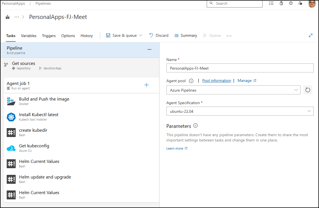Click the PersonalApps-FJ-Meet page title
The width and height of the screenshot is (319, 208).
(x=58, y=17)
